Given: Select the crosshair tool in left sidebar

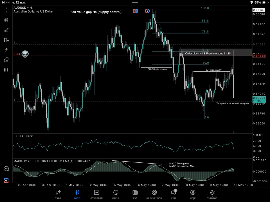Looking at the screenshot, I should pyautogui.click(x=6, y=10).
